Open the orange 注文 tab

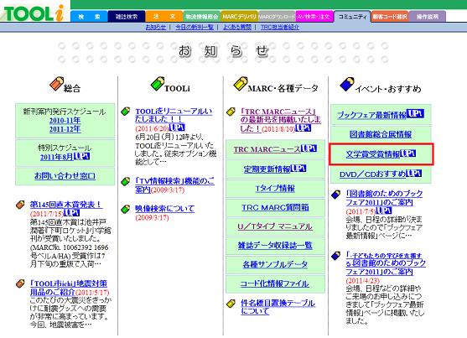tap(164, 17)
